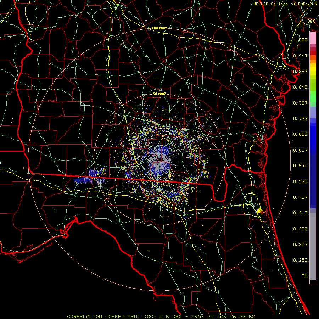Image resolution: width=319 pixels, height=319 pixels.
Task: Click the 0.627 scale value
Action: pyautogui.click(x=300, y=150)
